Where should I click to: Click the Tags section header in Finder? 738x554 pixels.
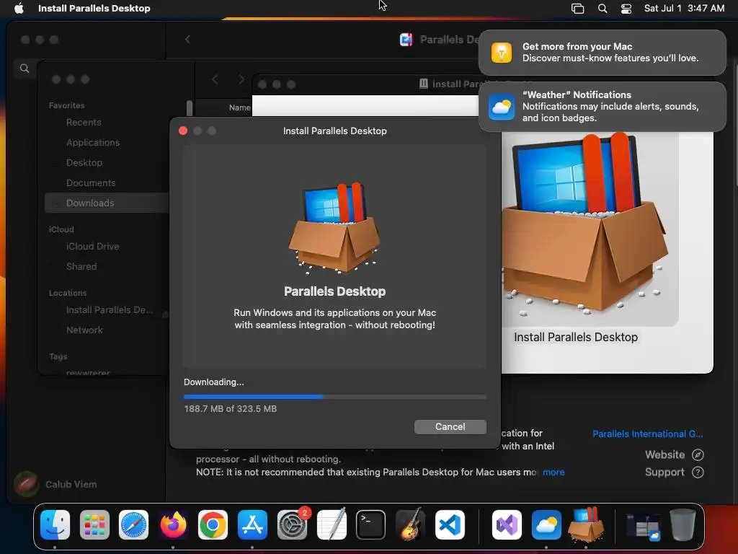tap(58, 356)
